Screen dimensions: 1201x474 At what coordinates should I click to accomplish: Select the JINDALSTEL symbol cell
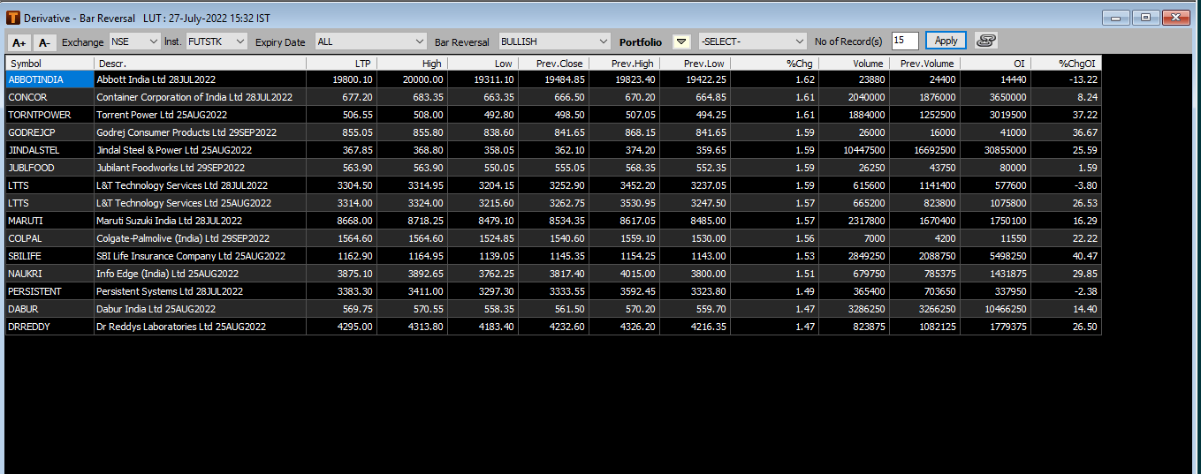[x=49, y=150]
